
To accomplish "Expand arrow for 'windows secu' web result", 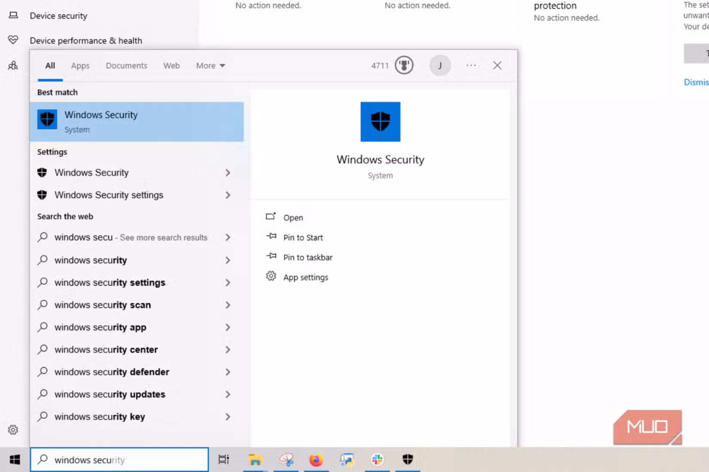I will click(228, 237).
